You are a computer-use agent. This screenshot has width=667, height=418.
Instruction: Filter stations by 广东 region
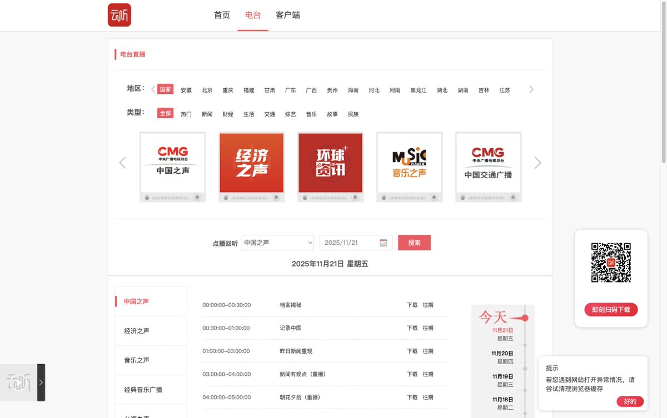tap(291, 90)
